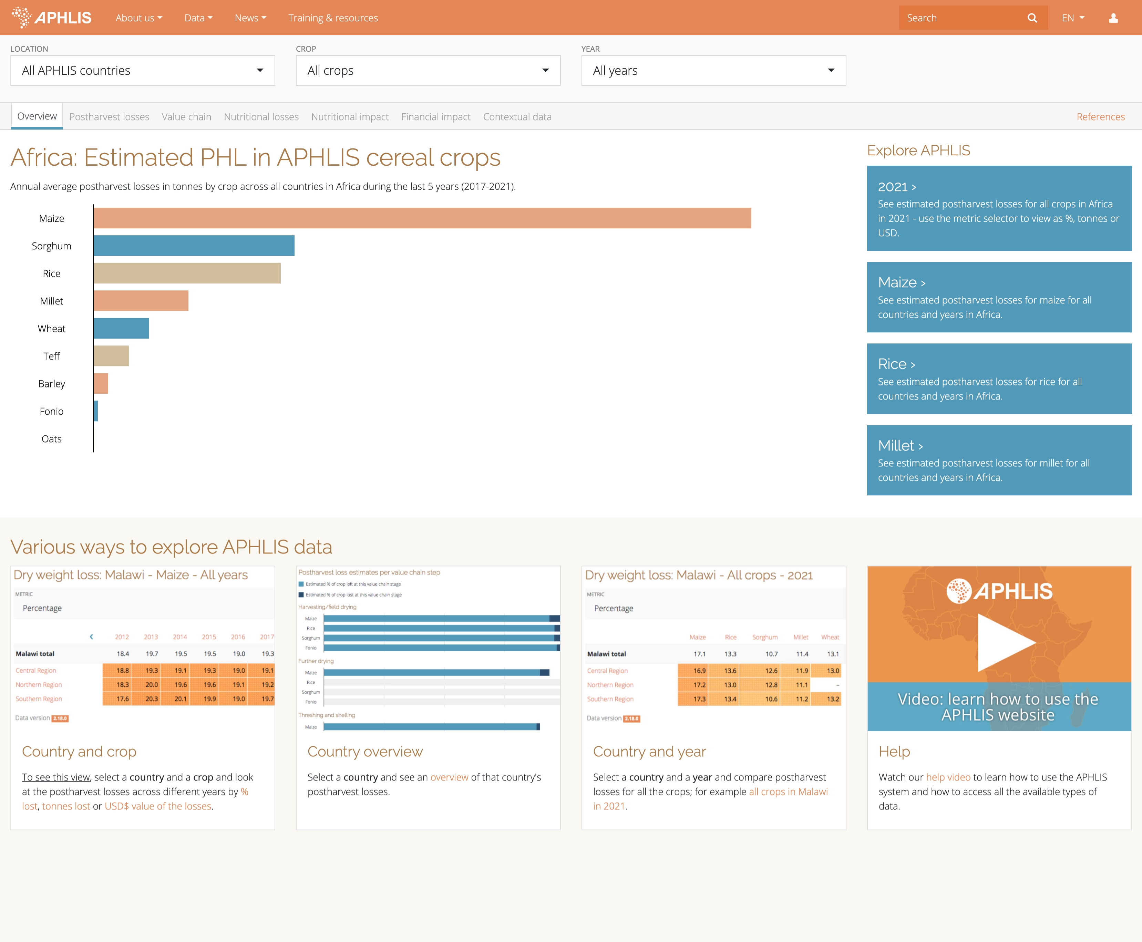Screen dimensions: 1142x942
Task: Open the Data menu
Action: click(x=198, y=18)
